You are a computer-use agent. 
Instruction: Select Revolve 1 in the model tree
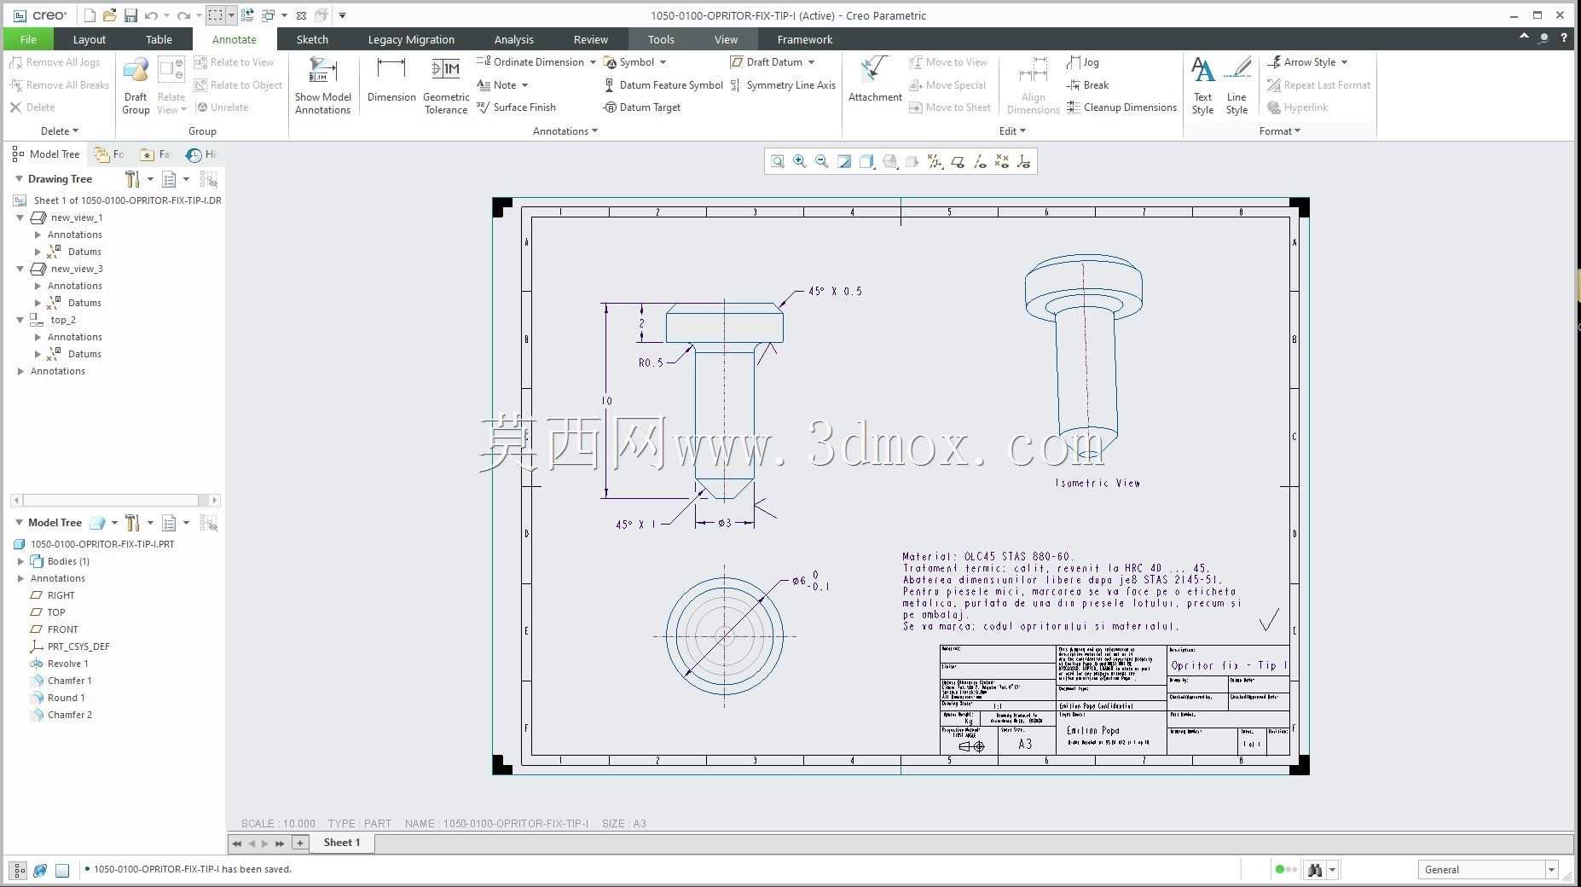(x=67, y=664)
